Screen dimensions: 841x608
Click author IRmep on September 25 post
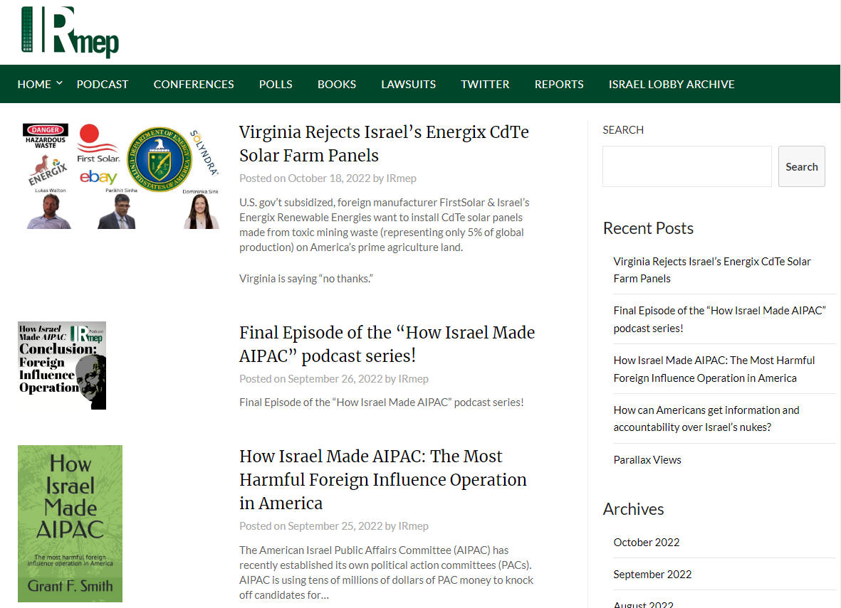tap(414, 526)
